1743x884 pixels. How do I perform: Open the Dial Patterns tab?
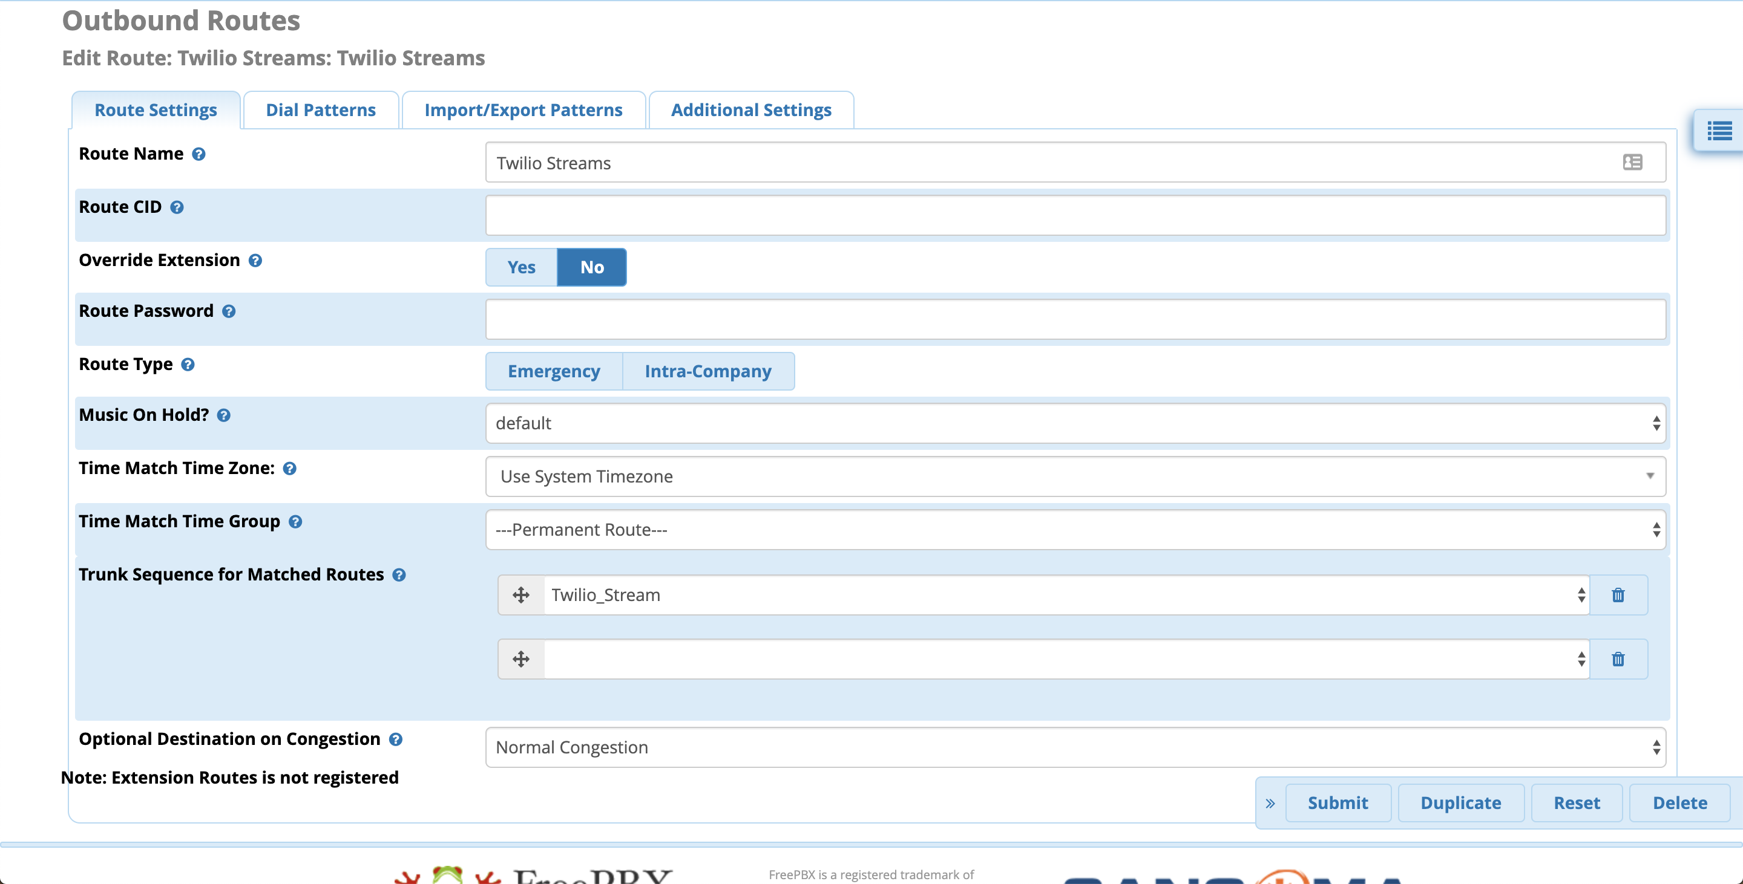point(321,110)
